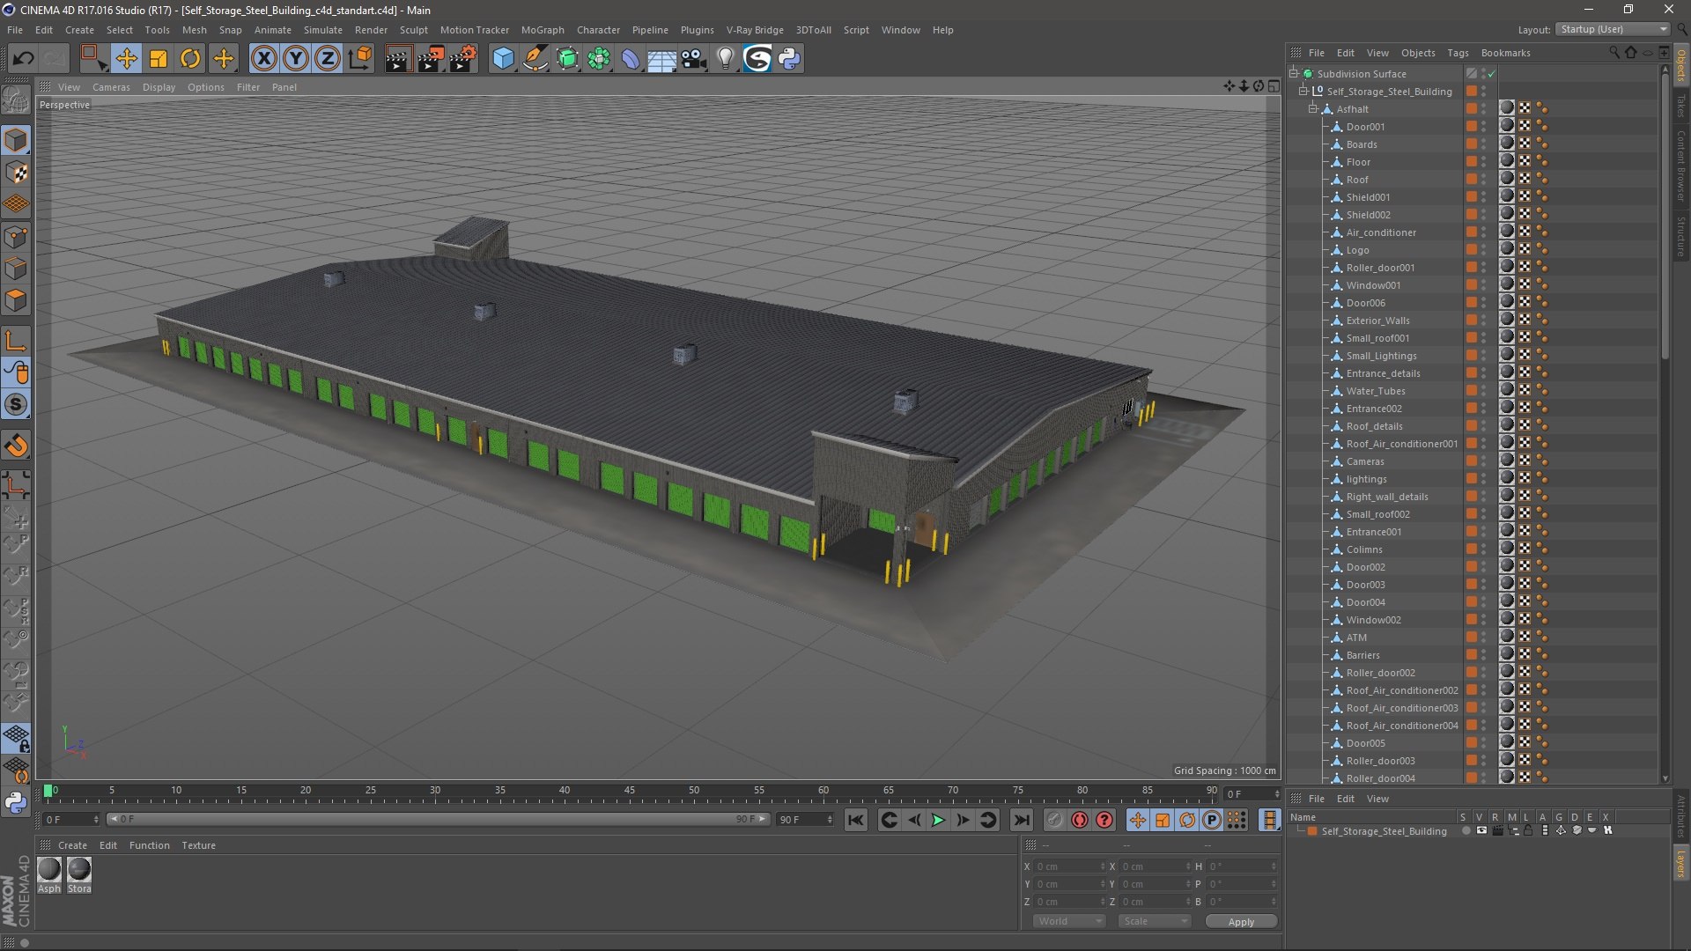Click the green Array modeling icon
The image size is (1691, 951).
[599, 59]
